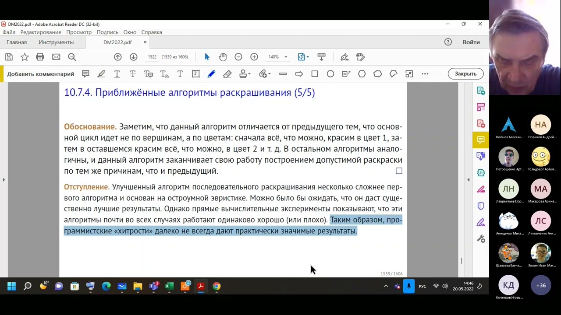Print the document with the printer icon
This screenshot has height=315, width=561.
click(40, 57)
